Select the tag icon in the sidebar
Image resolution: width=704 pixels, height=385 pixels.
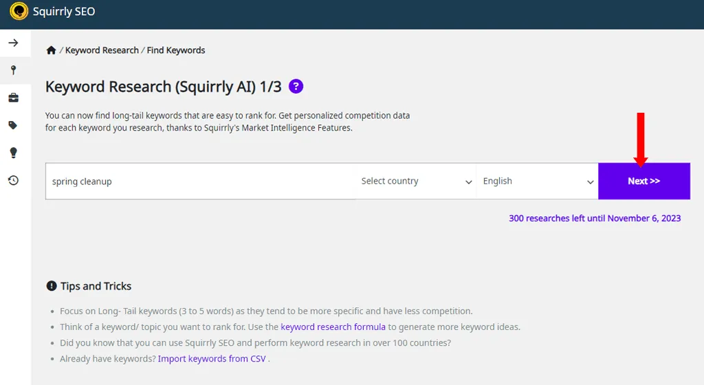tap(13, 125)
